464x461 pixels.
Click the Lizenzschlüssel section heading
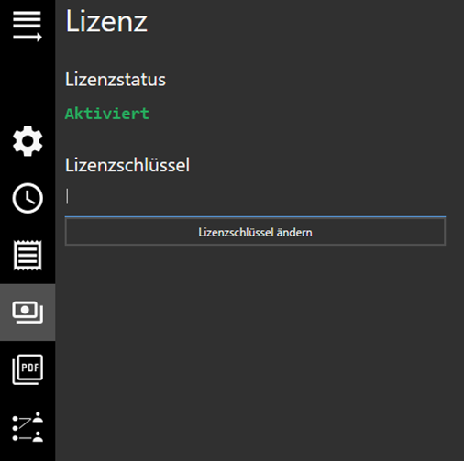[127, 165]
